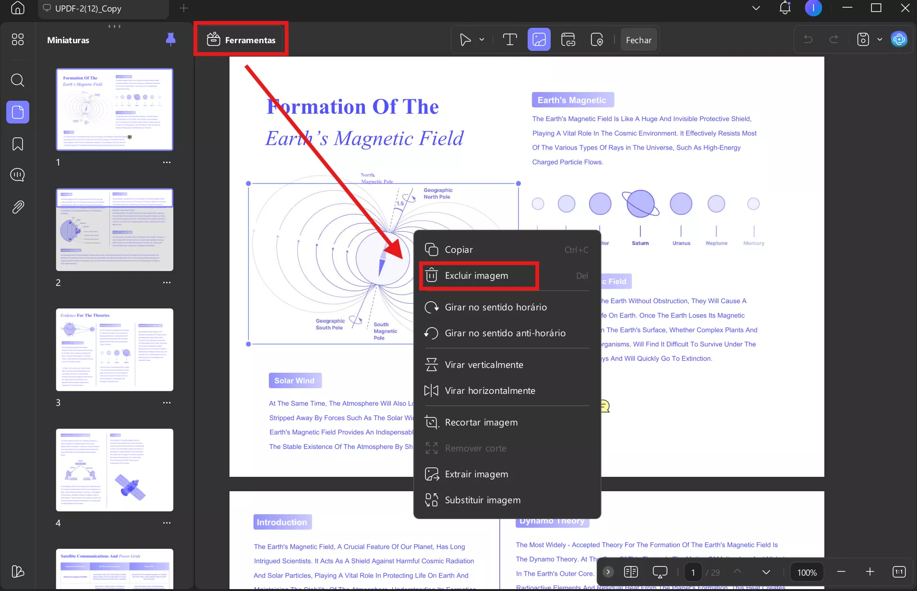This screenshot has width=917, height=591.
Task: Open the grid tools icon in the left sidebar
Action: coord(18,39)
